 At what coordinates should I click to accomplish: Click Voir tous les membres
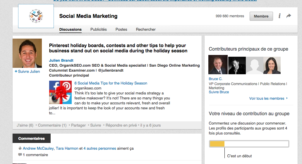point(268,98)
